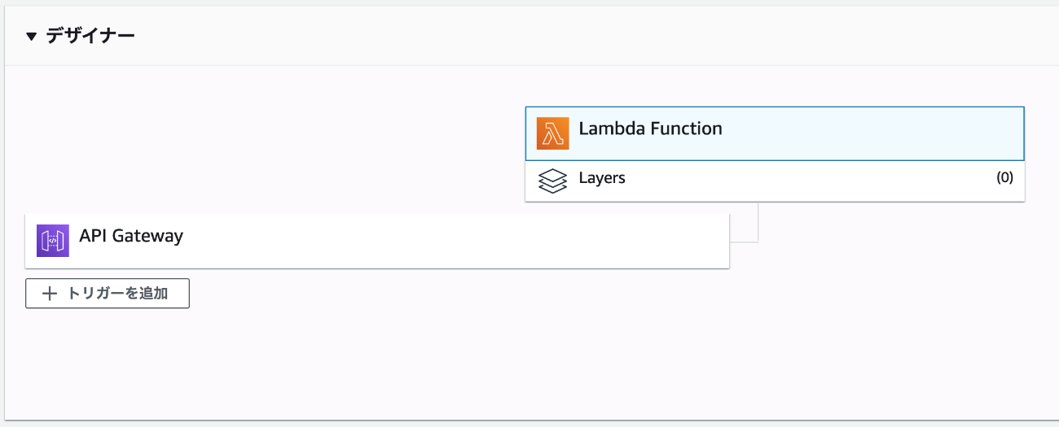Add a trigger with トリガーを追加 button

[108, 294]
